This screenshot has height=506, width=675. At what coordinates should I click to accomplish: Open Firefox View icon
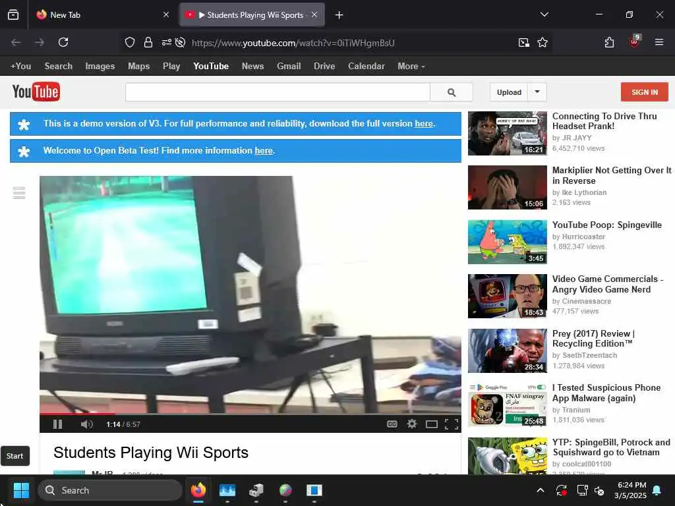point(13,14)
